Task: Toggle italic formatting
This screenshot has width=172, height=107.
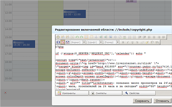Action: (x=128, y=42)
